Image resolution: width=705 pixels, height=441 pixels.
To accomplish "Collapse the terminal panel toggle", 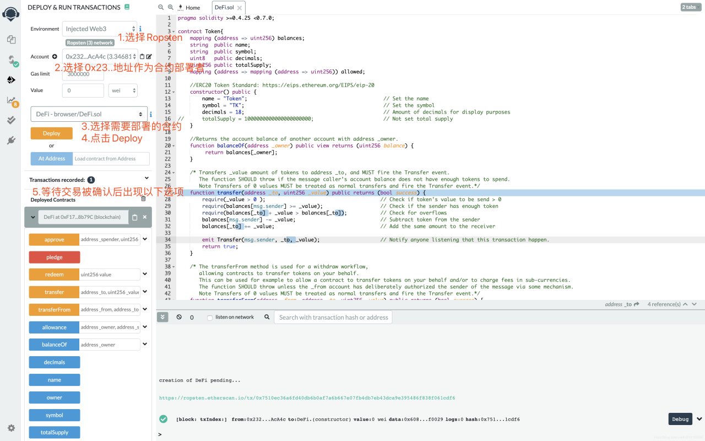I will [x=162, y=317].
